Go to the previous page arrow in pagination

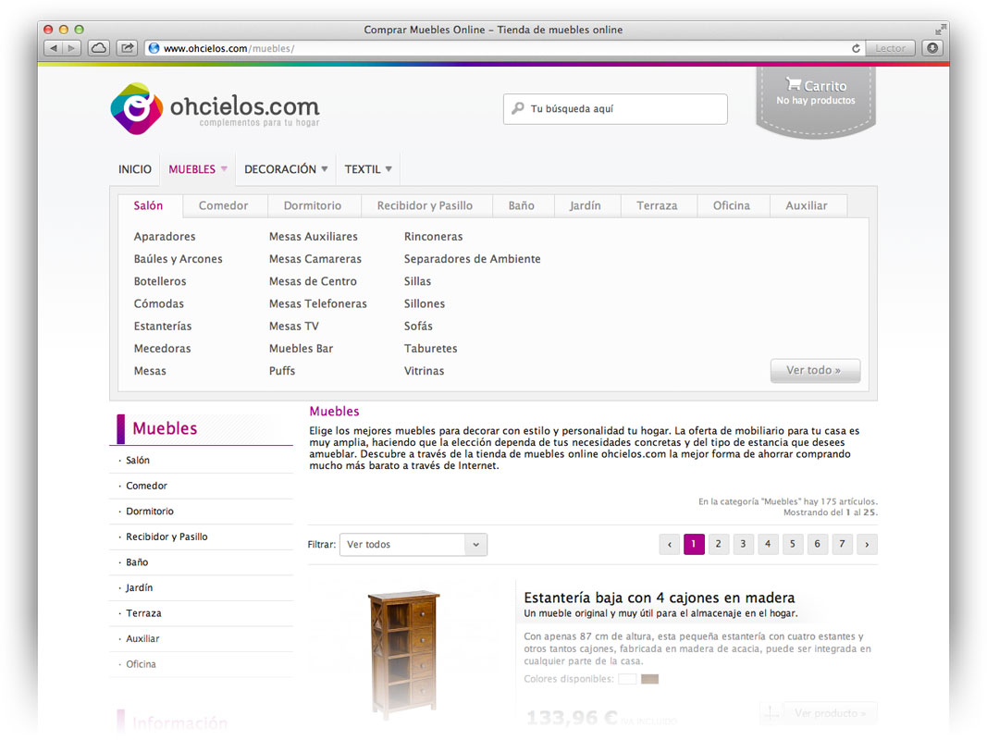(x=669, y=544)
